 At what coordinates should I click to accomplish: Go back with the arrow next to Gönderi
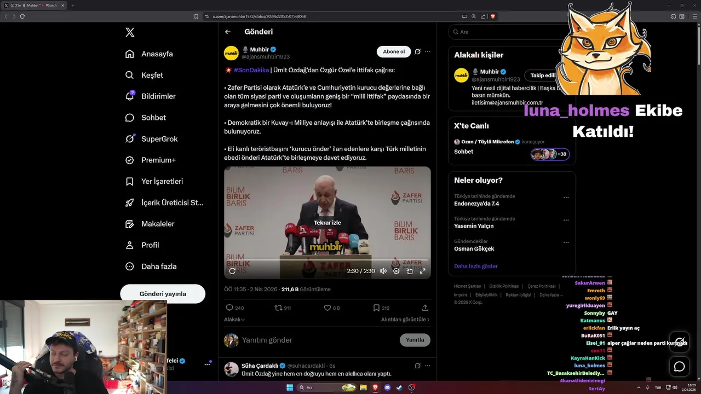[228, 32]
